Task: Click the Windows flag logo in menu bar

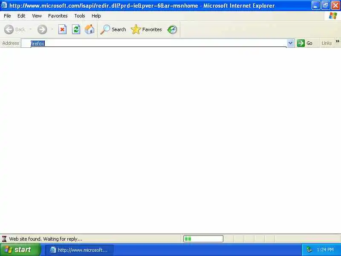Action: [x=333, y=16]
